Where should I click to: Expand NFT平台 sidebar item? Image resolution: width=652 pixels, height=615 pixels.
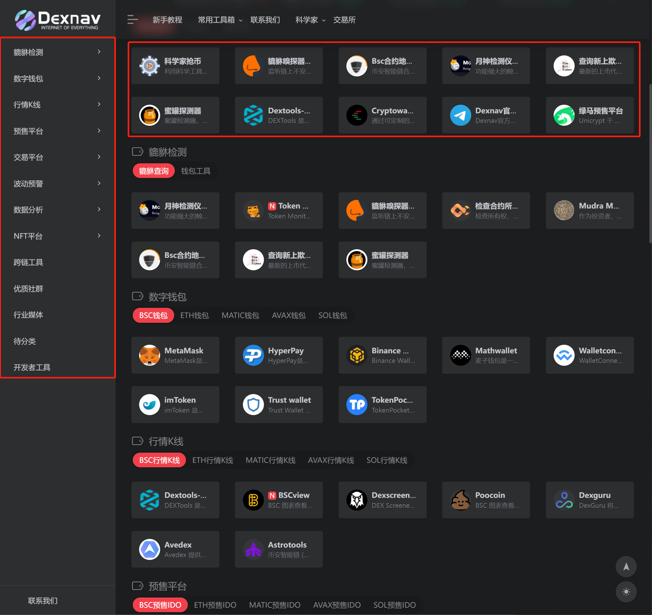click(x=57, y=236)
